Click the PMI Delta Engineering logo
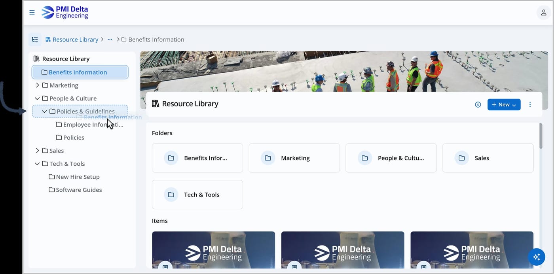The height and width of the screenshot is (274, 554). pyautogui.click(x=65, y=12)
